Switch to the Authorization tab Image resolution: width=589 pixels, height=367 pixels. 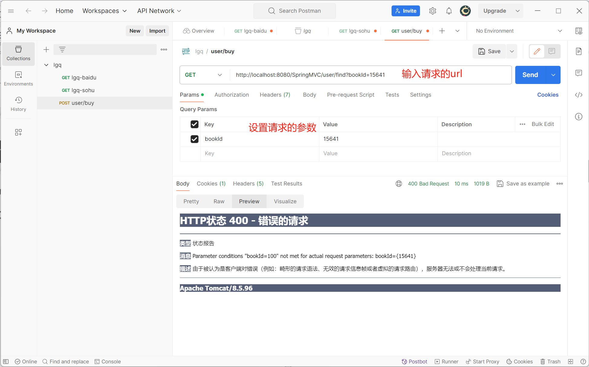pos(232,95)
